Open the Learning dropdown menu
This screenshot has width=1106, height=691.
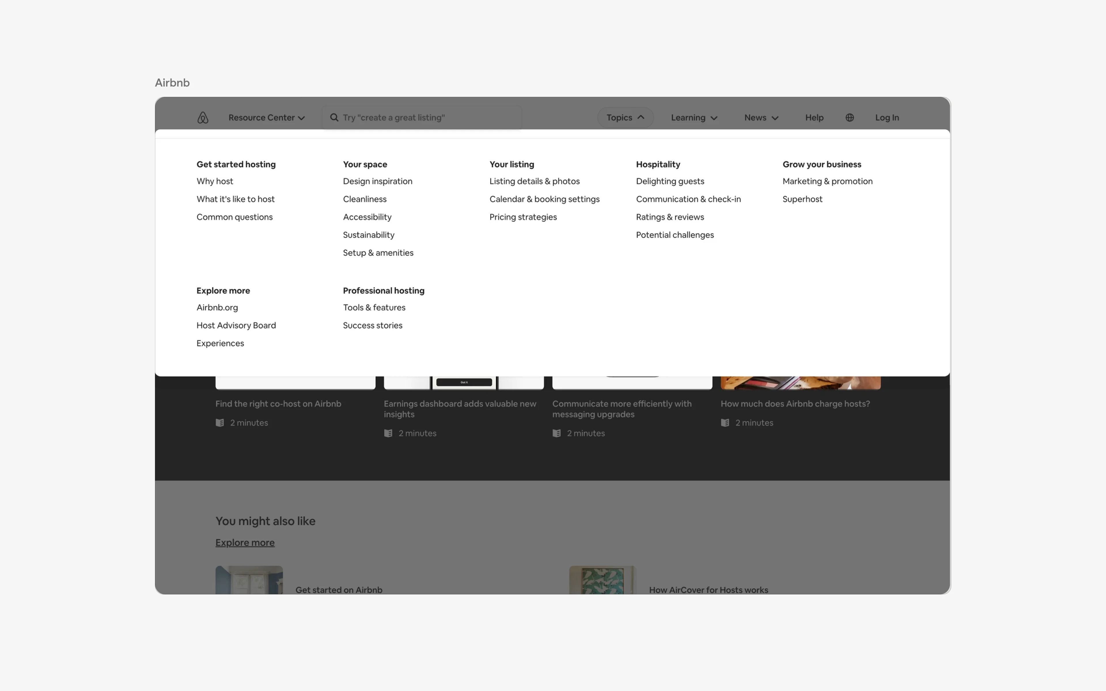click(x=694, y=117)
